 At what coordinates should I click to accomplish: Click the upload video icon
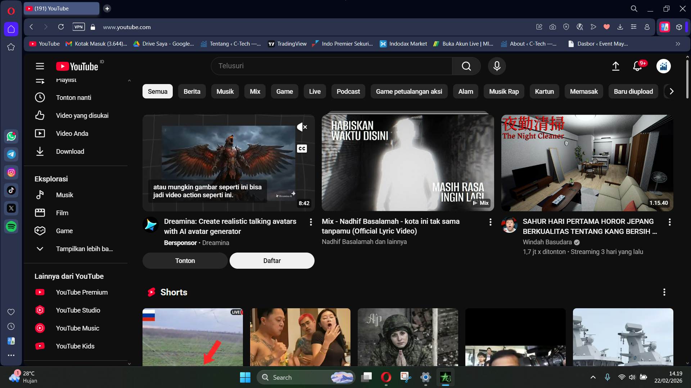coord(616,66)
